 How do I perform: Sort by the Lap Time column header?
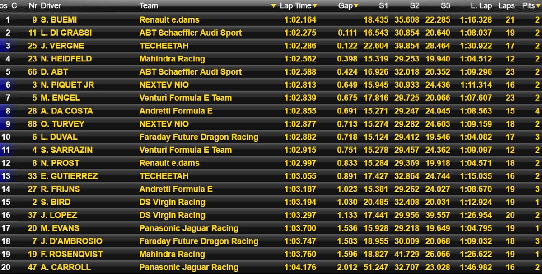[296, 6]
